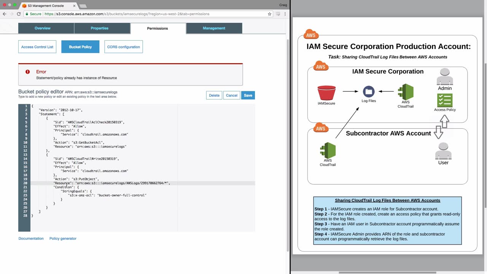Screen dimensions: 487x274
Task: Click the s3:GetBucketAcl action line
Action: 79,142
